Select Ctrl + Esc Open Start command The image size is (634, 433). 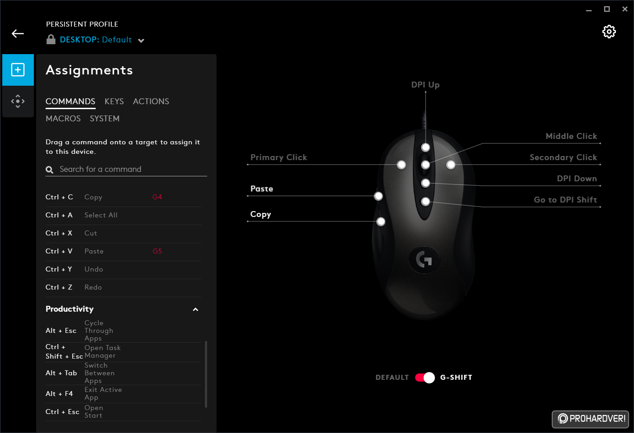pos(123,412)
